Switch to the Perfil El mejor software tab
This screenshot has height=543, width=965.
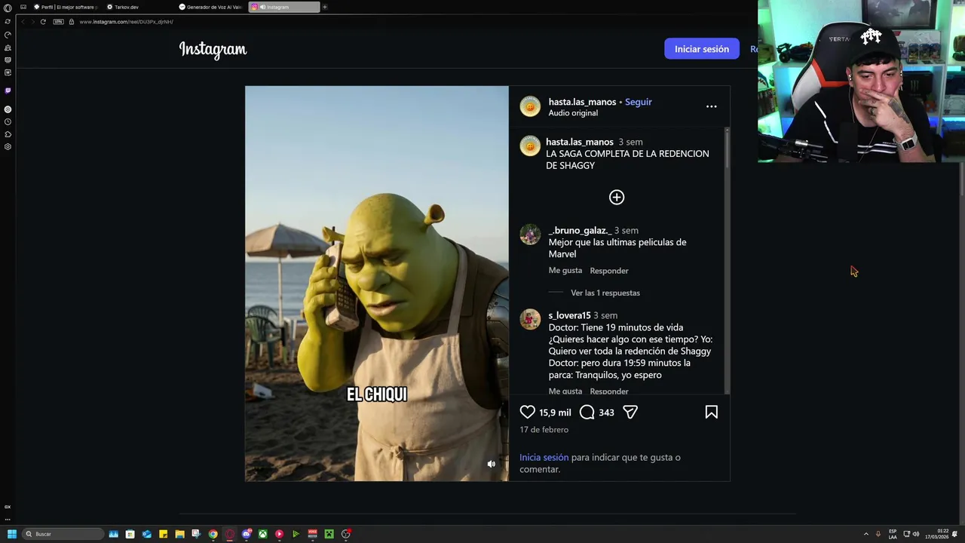(x=68, y=7)
